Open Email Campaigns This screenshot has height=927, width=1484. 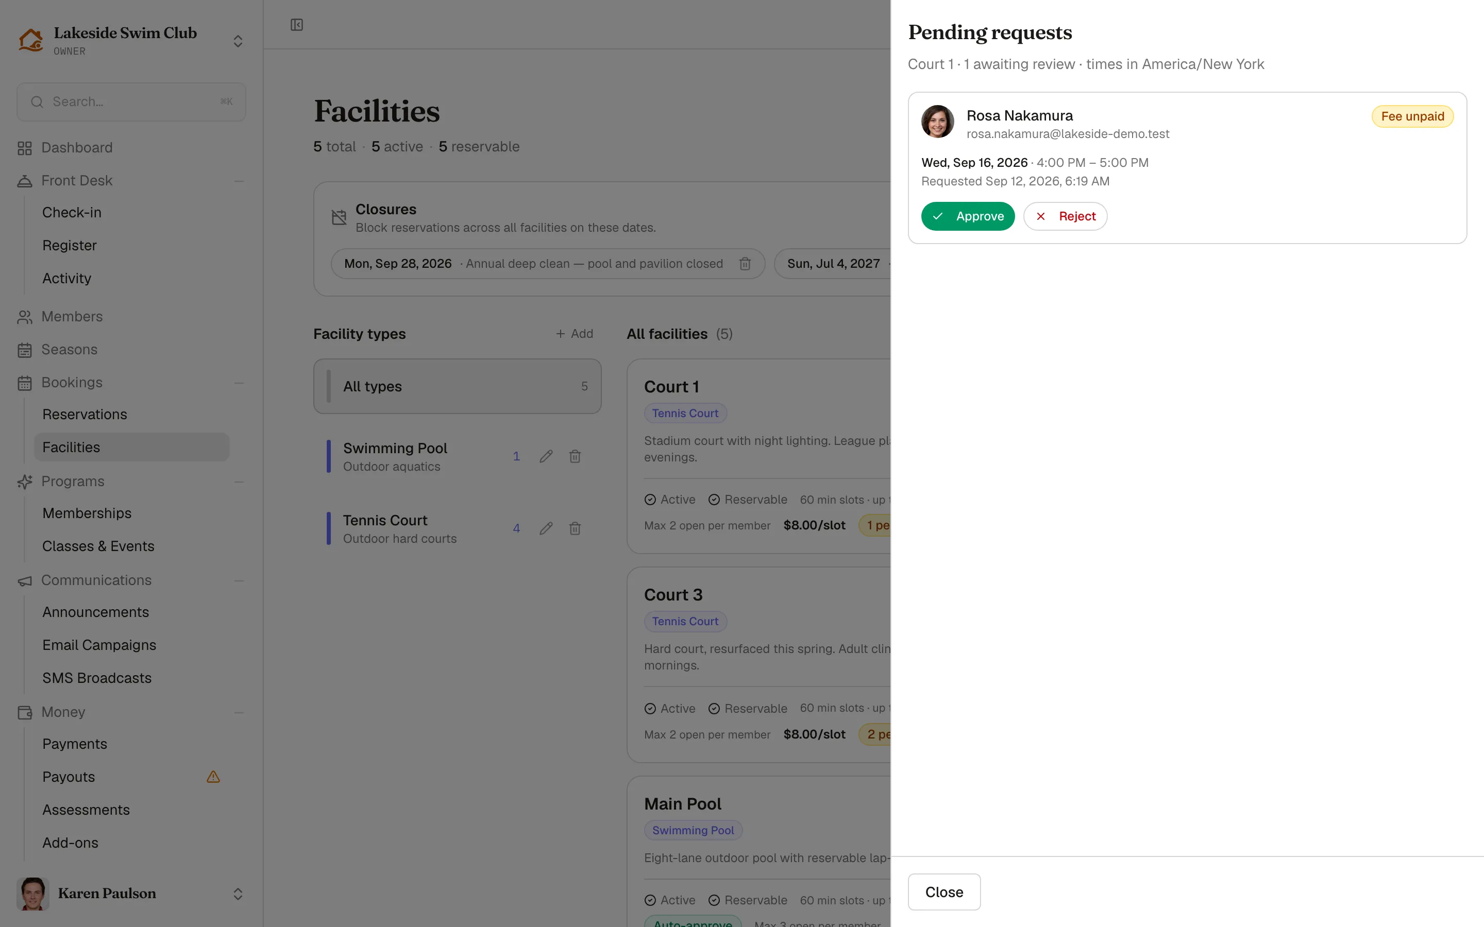coord(99,645)
